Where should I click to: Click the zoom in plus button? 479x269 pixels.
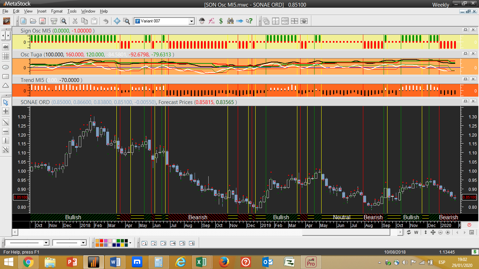point(448,232)
